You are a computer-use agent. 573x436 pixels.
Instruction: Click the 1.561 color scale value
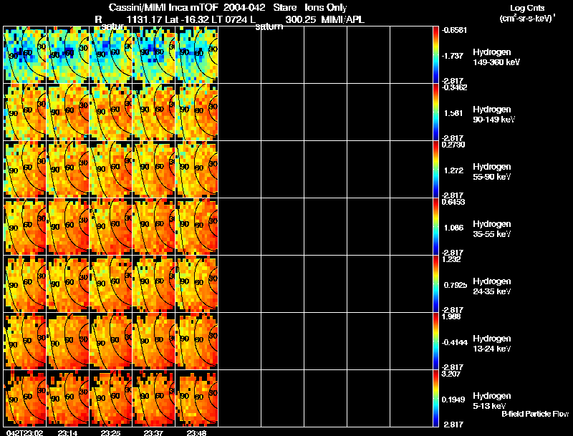pos(453,113)
